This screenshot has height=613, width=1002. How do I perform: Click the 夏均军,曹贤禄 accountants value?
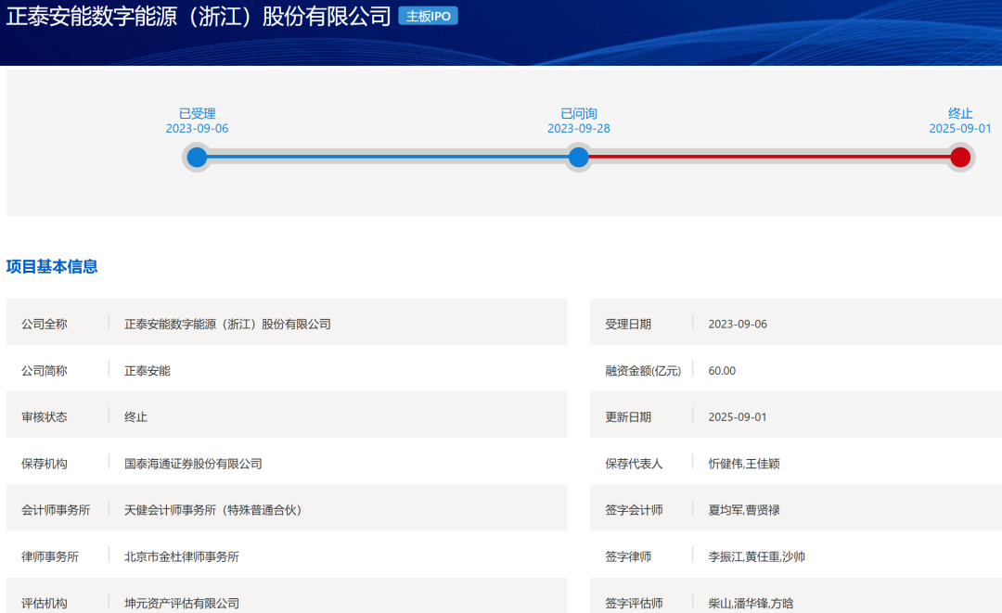[744, 509]
